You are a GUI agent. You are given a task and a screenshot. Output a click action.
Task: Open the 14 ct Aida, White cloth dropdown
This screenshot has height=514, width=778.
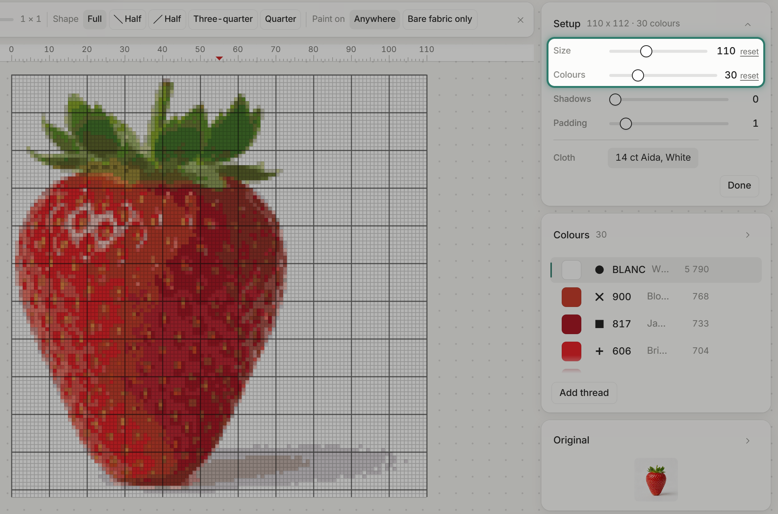653,158
